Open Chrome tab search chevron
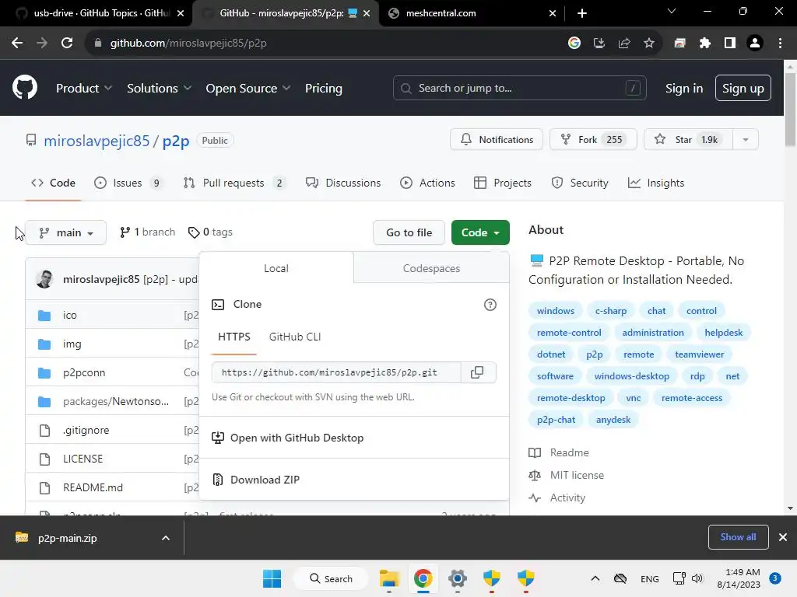Screen dimensions: 797x597 point(672,11)
